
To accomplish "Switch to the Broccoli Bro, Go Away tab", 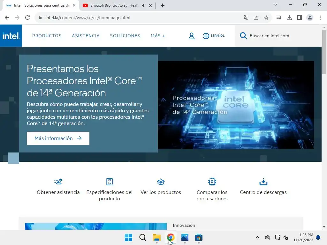I will tap(117, 5).
